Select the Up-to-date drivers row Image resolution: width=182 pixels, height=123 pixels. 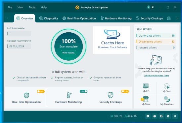pos(156,36)
